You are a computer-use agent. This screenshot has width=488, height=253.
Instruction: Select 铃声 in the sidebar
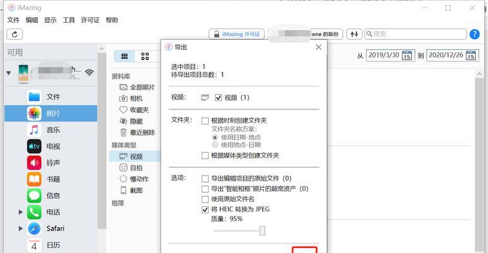(x=51, y=163)
